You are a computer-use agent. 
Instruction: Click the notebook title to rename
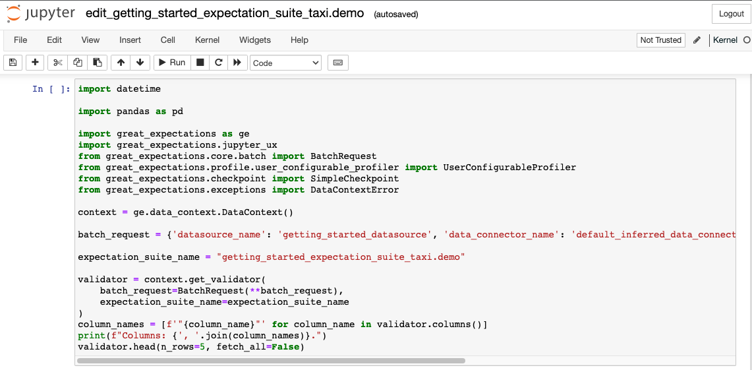pyautogui.click(x=225, y=13)
